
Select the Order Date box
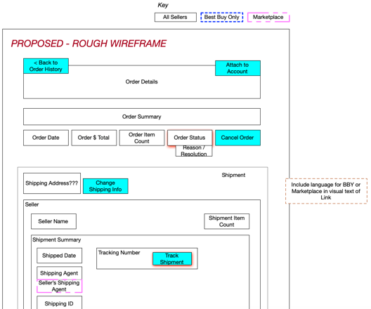pyautogui.click(x=46, y=138)
